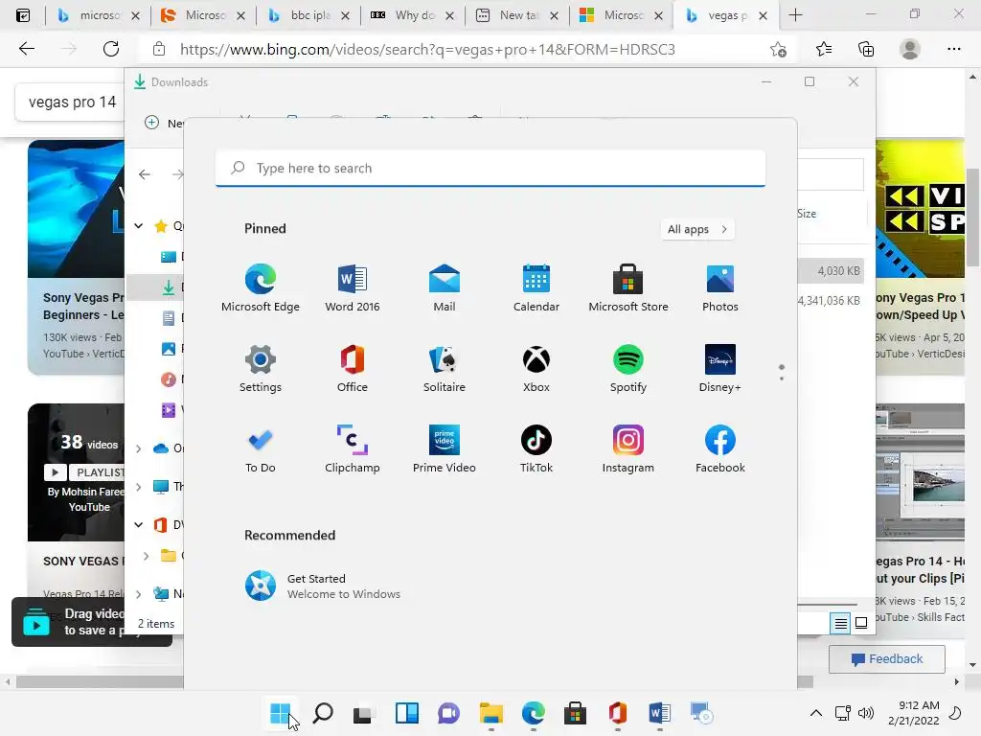Open Edge Favorites list
981x736 pixels.
(x=824, y=50)
